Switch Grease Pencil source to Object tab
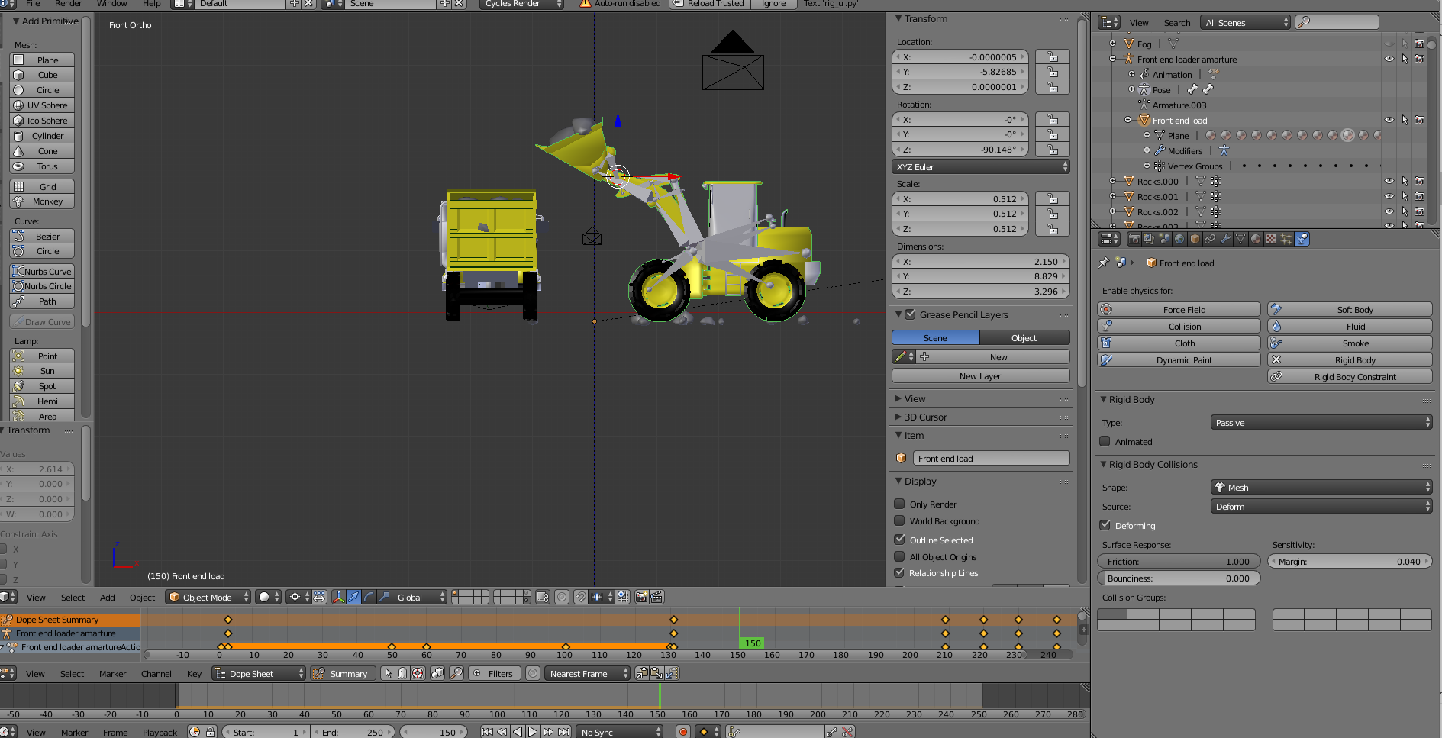Viewport: 1442px width, 738px height. 1024,337
